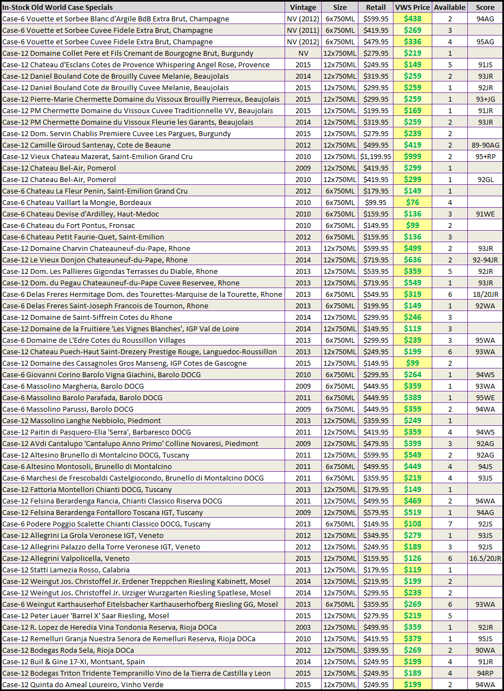Select the Dom. du Pegau Cuvee Reservee name

click(121, 283)
